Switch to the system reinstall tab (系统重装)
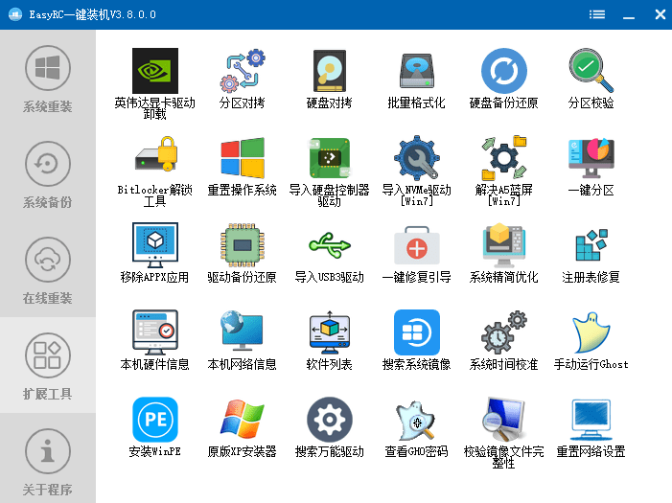 click(48, 78)
